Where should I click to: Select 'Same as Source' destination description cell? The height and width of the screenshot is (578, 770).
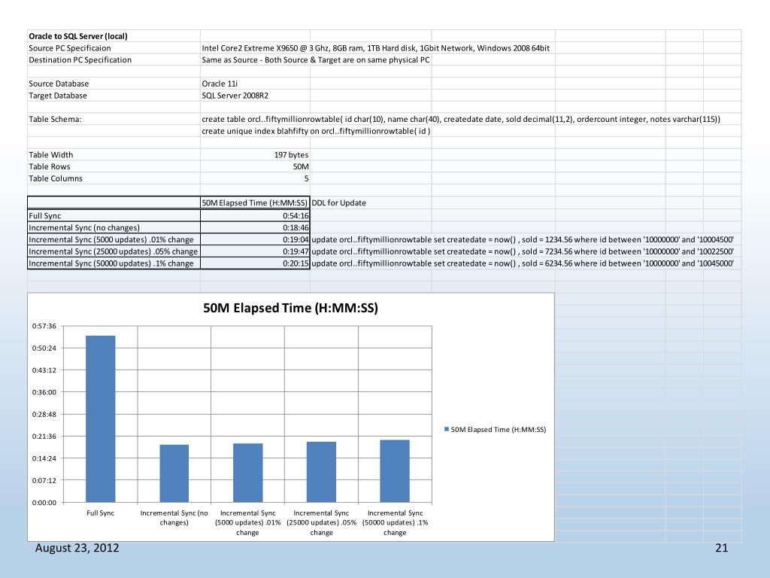[x=316, y=60]
